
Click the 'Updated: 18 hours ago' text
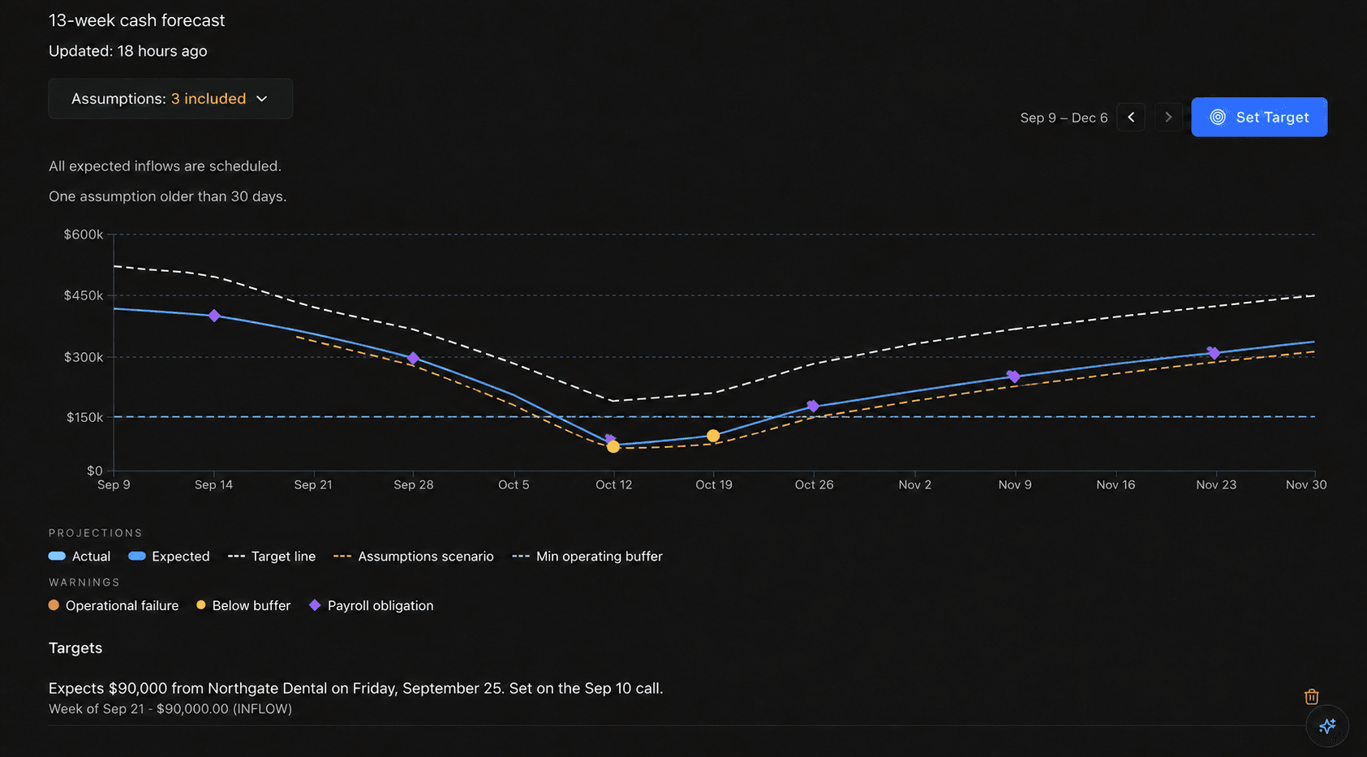128,51
